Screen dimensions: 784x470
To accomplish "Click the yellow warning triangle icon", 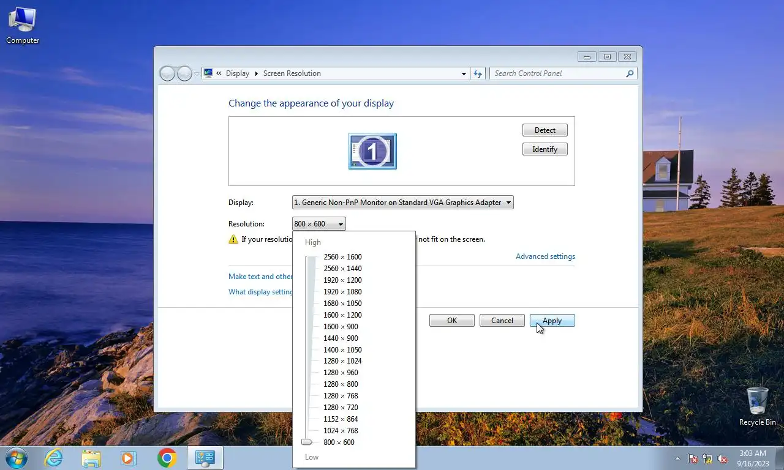I will pos(233,239).
